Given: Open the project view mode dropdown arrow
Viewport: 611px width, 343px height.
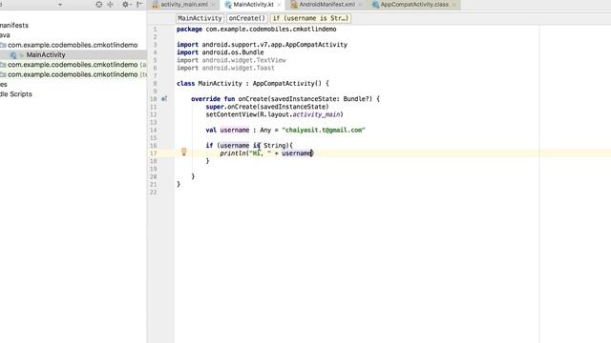Looking at the screenshot, I should coord(59,5).
